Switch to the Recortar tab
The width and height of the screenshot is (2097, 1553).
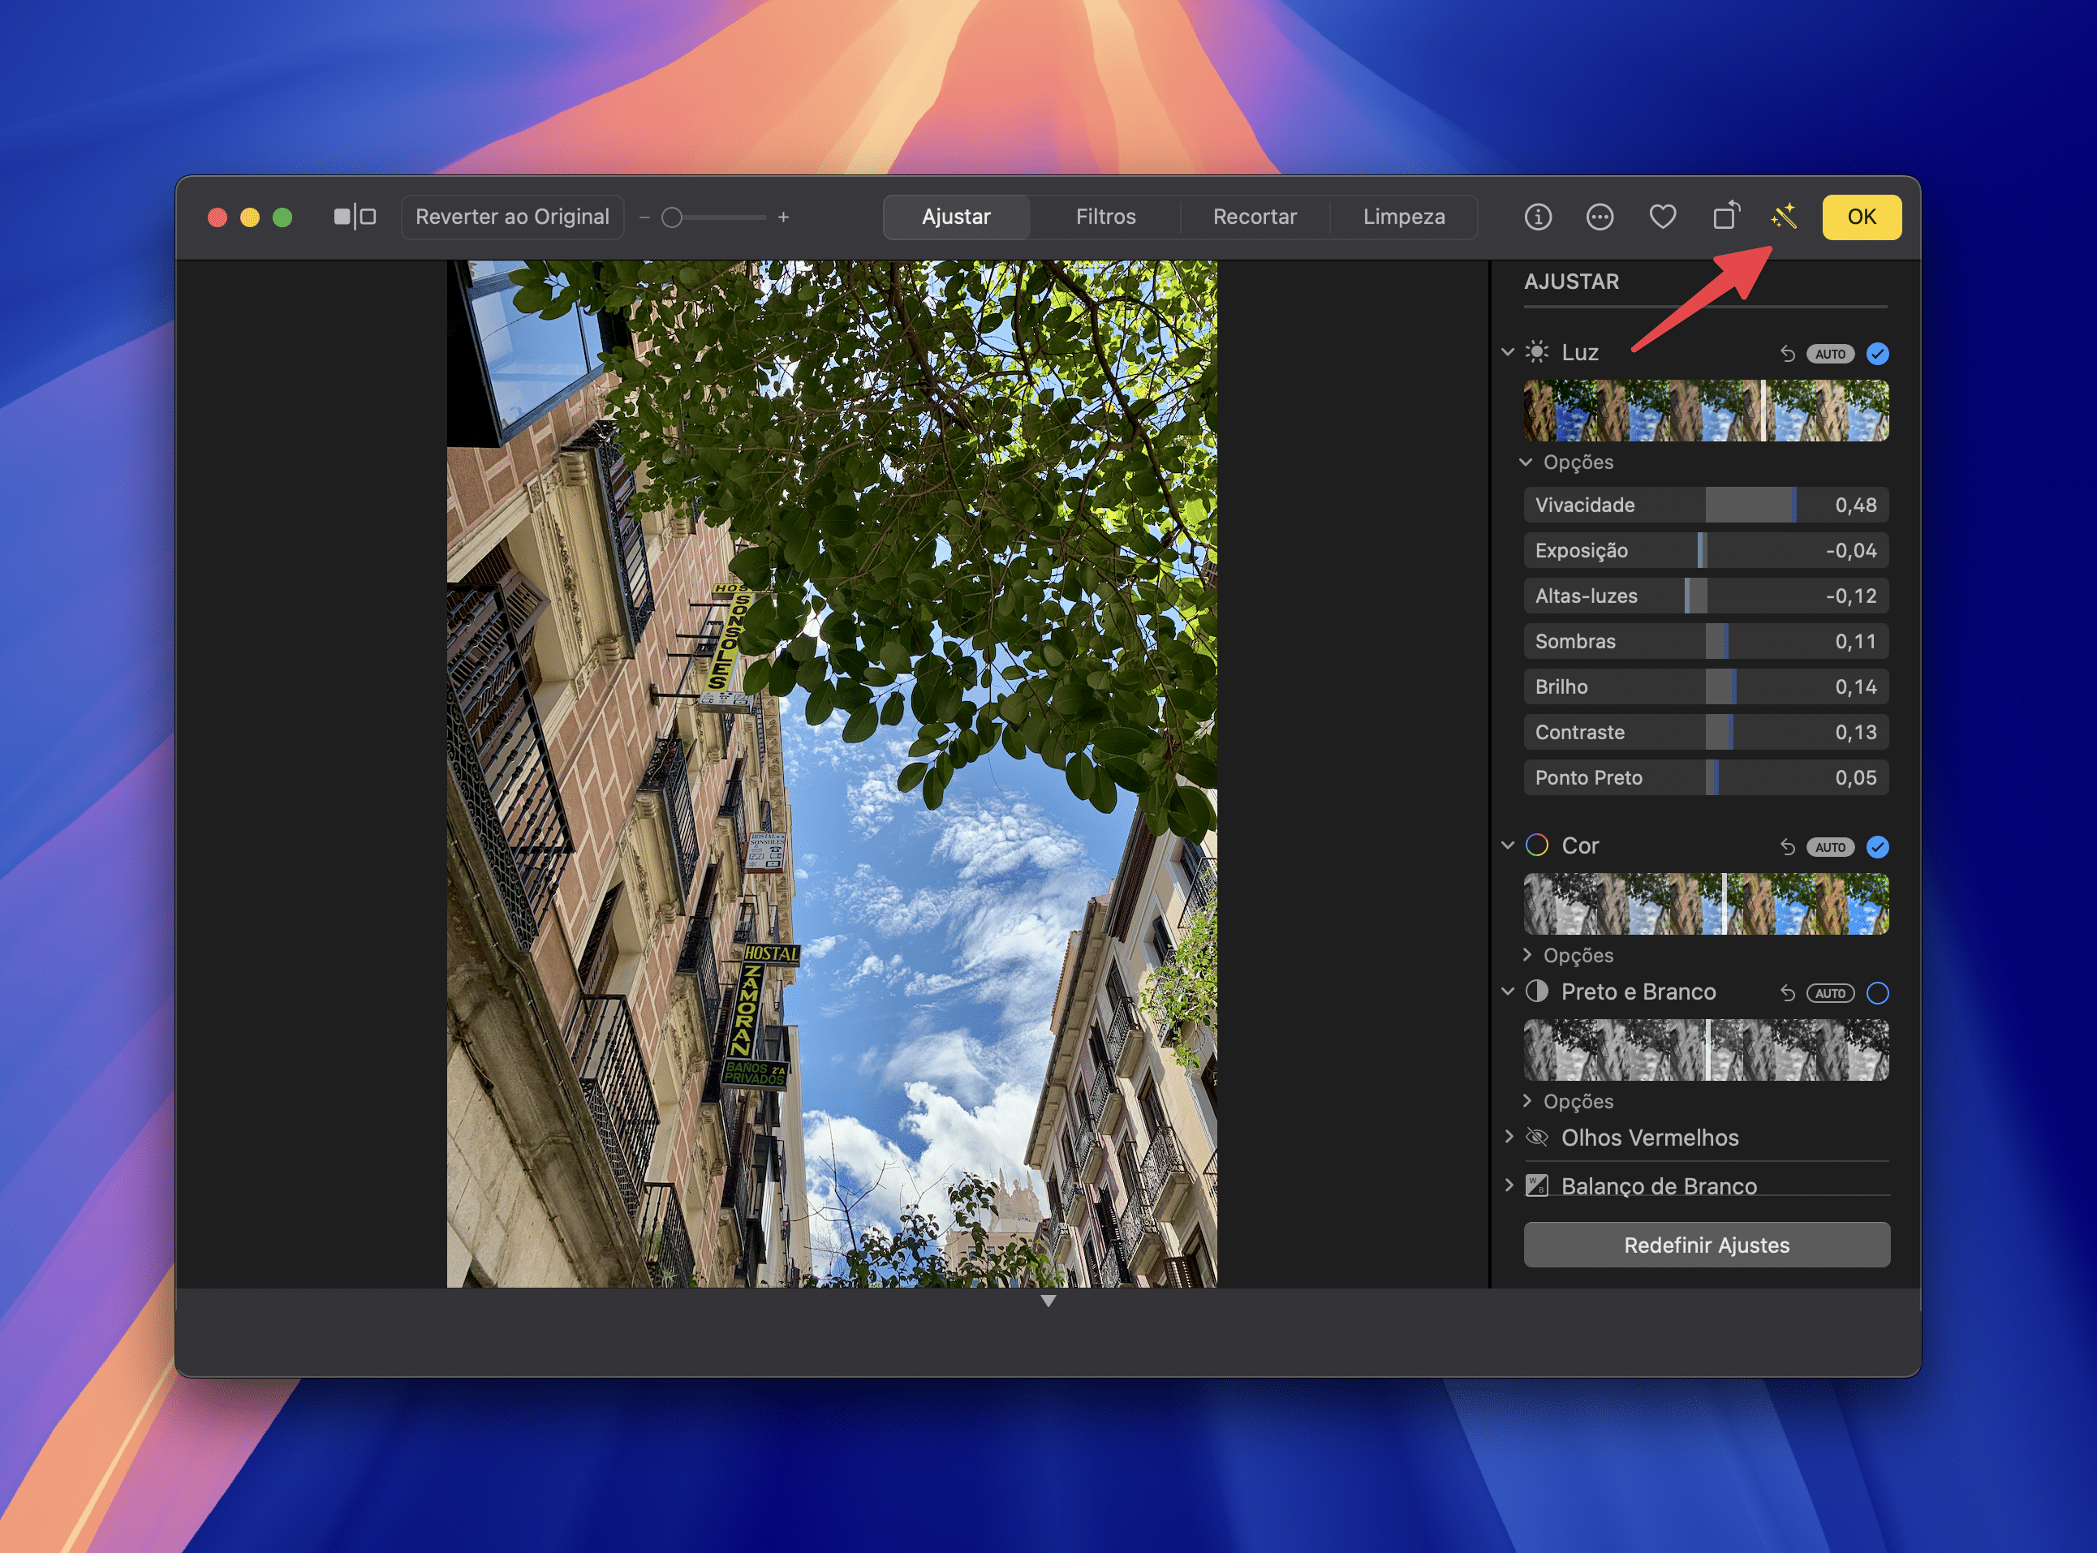point(1255,217)
